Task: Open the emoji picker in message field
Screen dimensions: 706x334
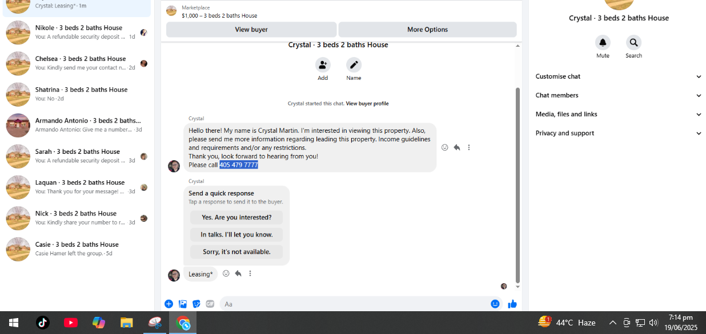Action: click(x=495, y=304)
